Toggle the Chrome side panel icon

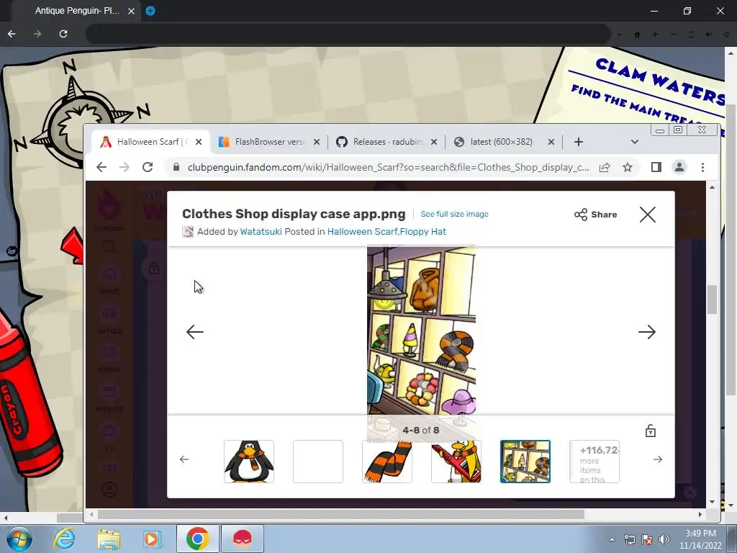click(x=656, y=167)
